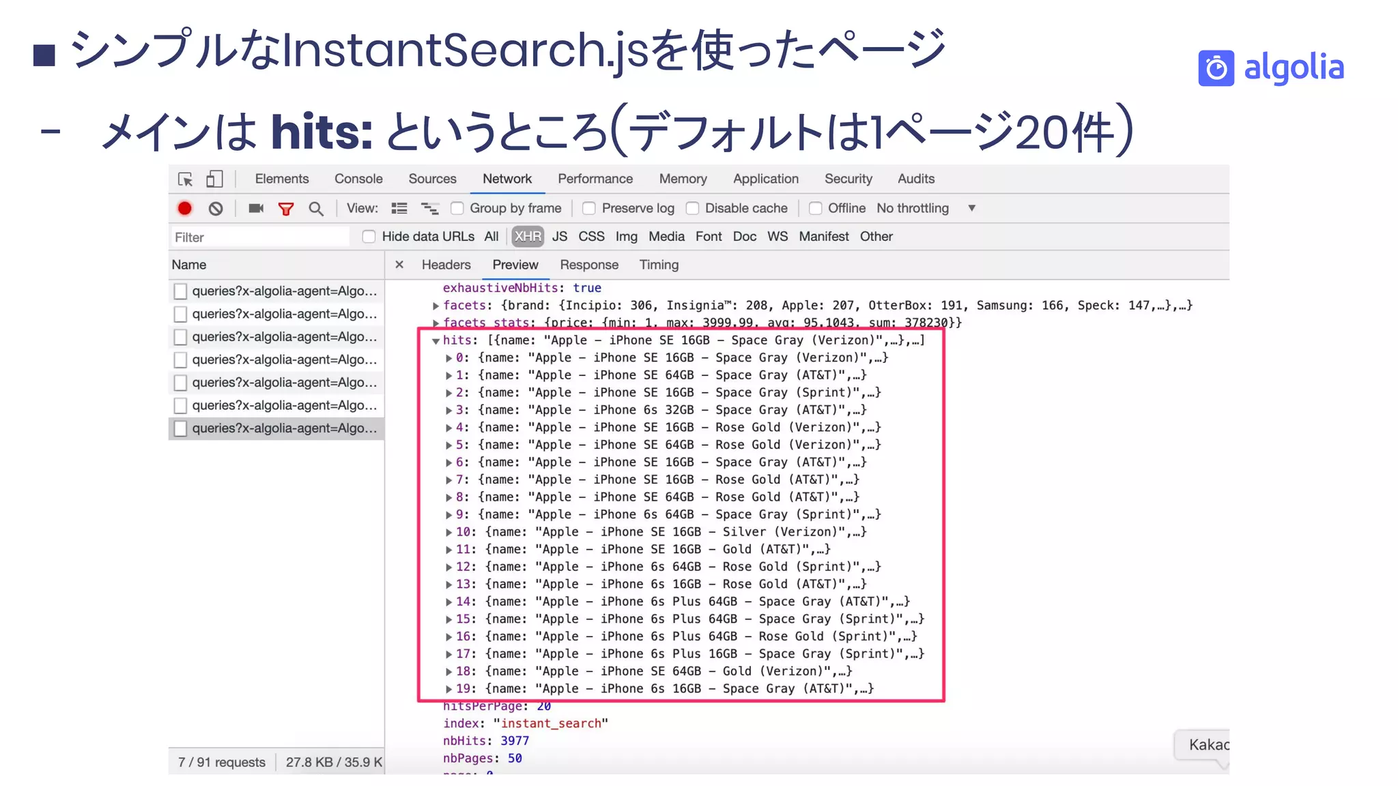Expand the facets_stats object

pos(436,323)
